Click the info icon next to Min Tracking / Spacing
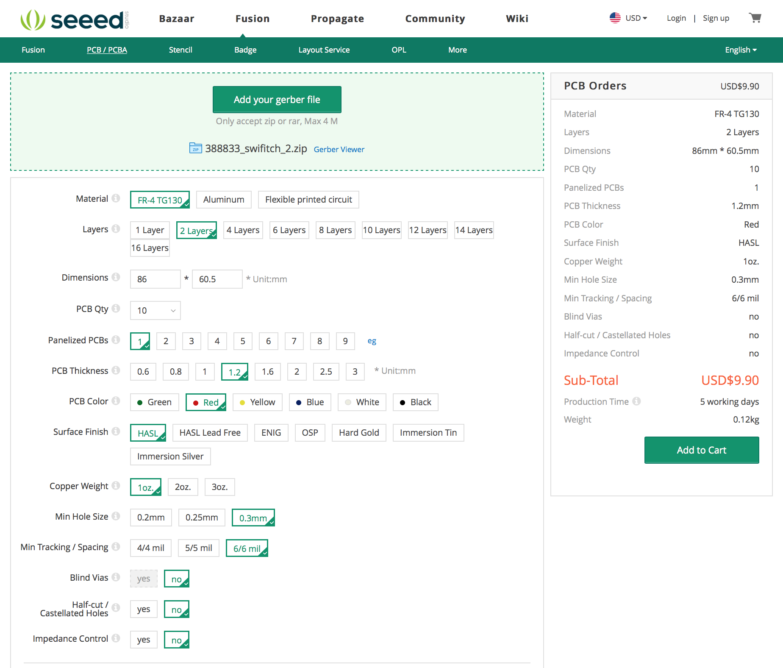This screenshot has height=668, width=783. 116,547
